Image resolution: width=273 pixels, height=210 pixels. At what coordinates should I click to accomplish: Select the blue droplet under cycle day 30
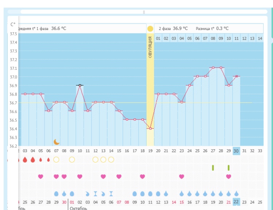coord(237,194)
